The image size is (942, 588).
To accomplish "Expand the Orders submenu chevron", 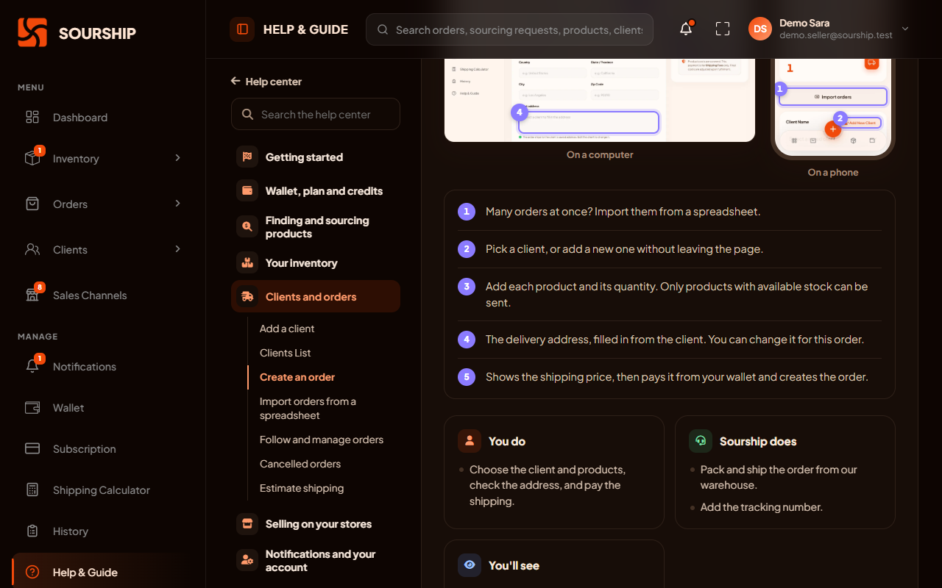I will tap(177, 204).
